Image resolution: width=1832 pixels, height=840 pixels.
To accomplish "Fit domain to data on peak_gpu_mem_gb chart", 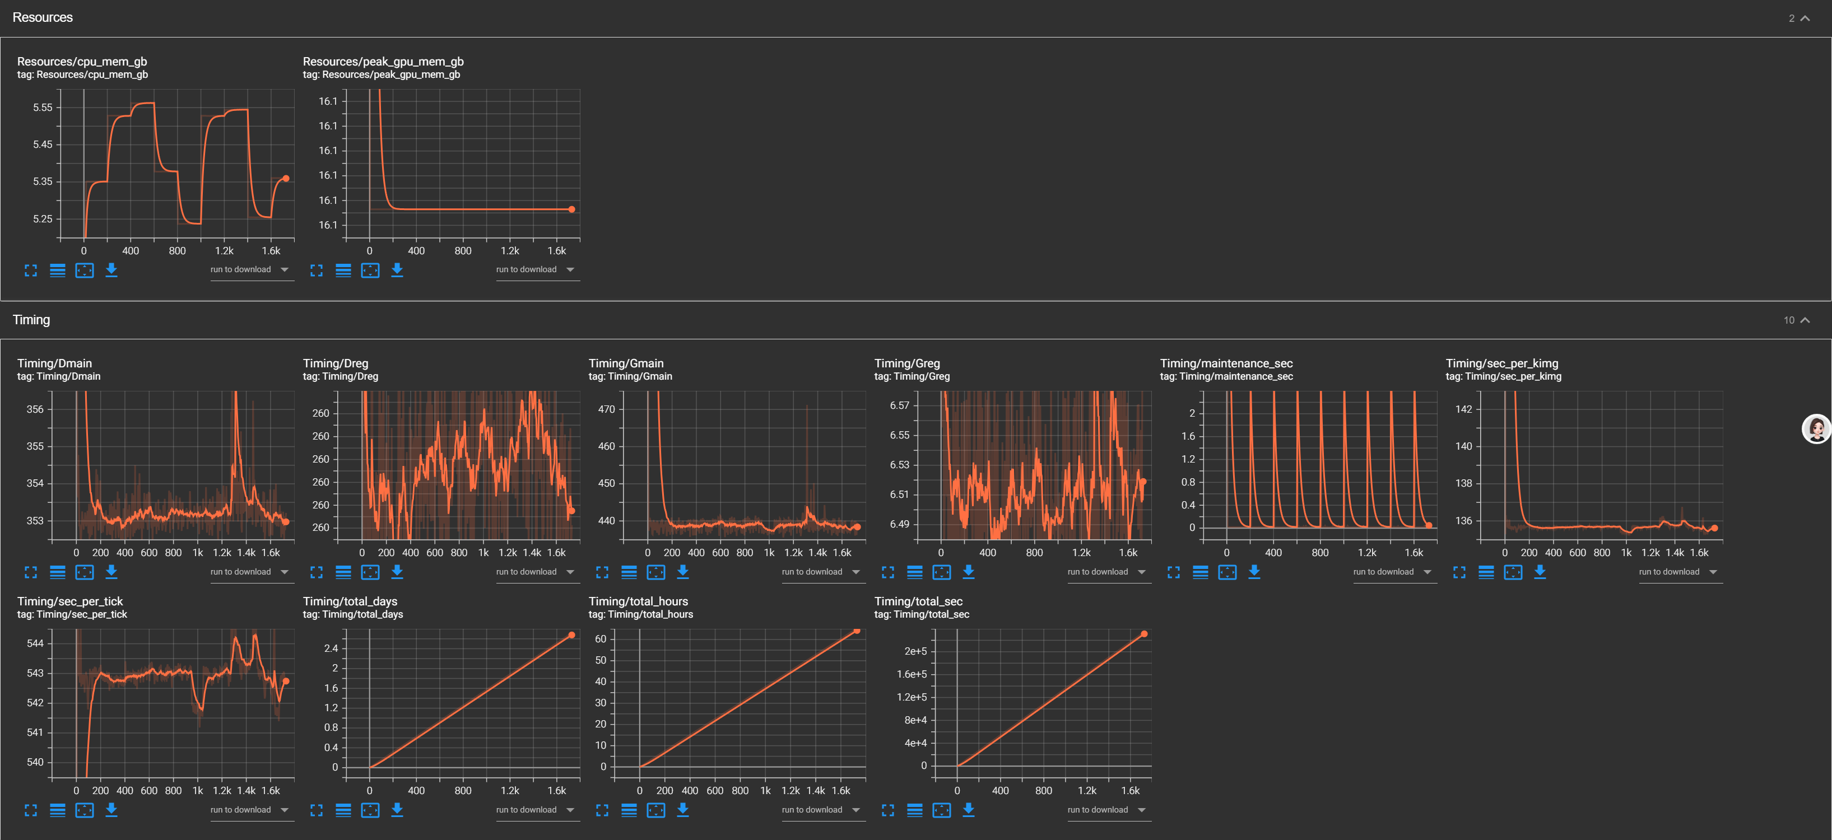I will click(x=370, y=270).
